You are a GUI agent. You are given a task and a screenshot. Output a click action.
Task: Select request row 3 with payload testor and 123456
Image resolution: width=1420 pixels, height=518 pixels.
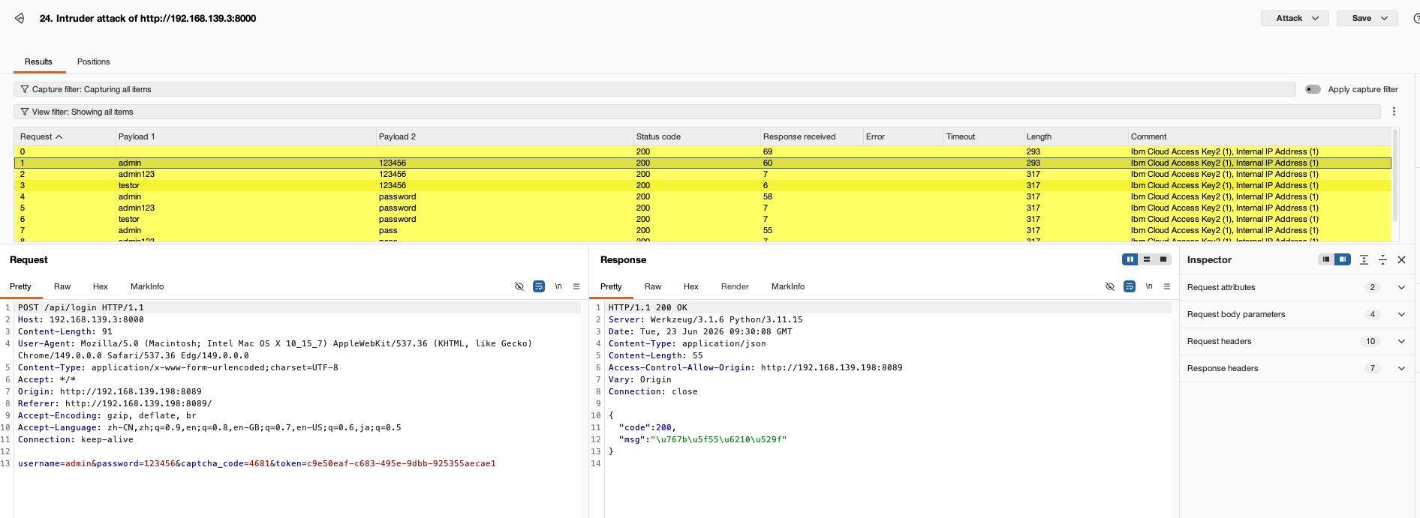point(702,185)
